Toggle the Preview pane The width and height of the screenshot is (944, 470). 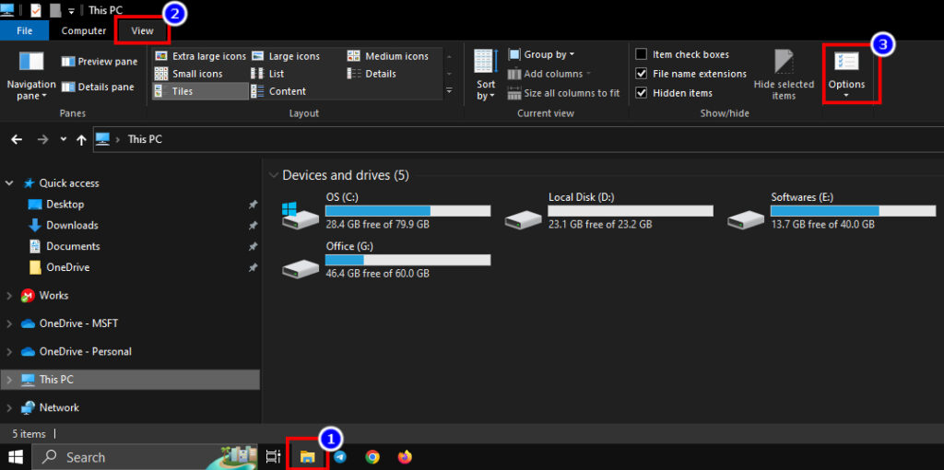pos(99,62)
